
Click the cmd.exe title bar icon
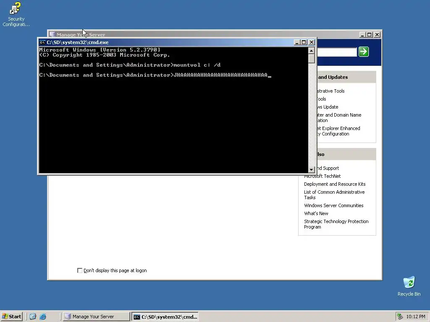coord(42,42)
